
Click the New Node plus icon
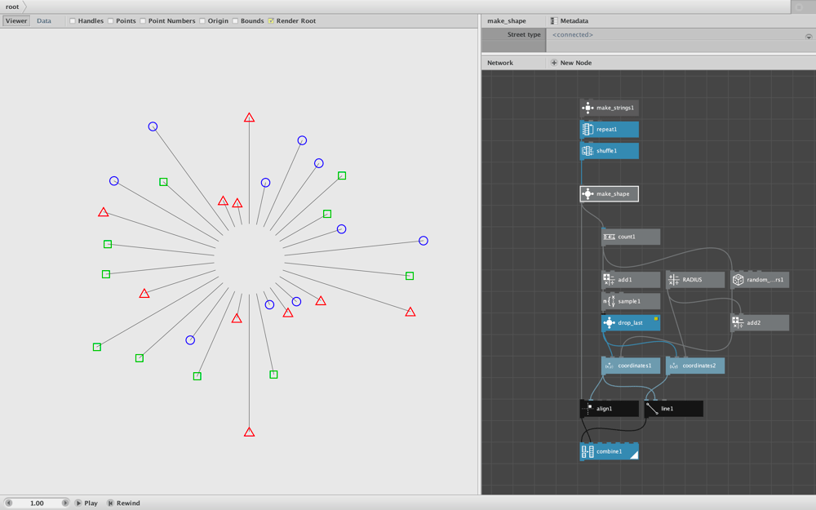tap(554, 63)
